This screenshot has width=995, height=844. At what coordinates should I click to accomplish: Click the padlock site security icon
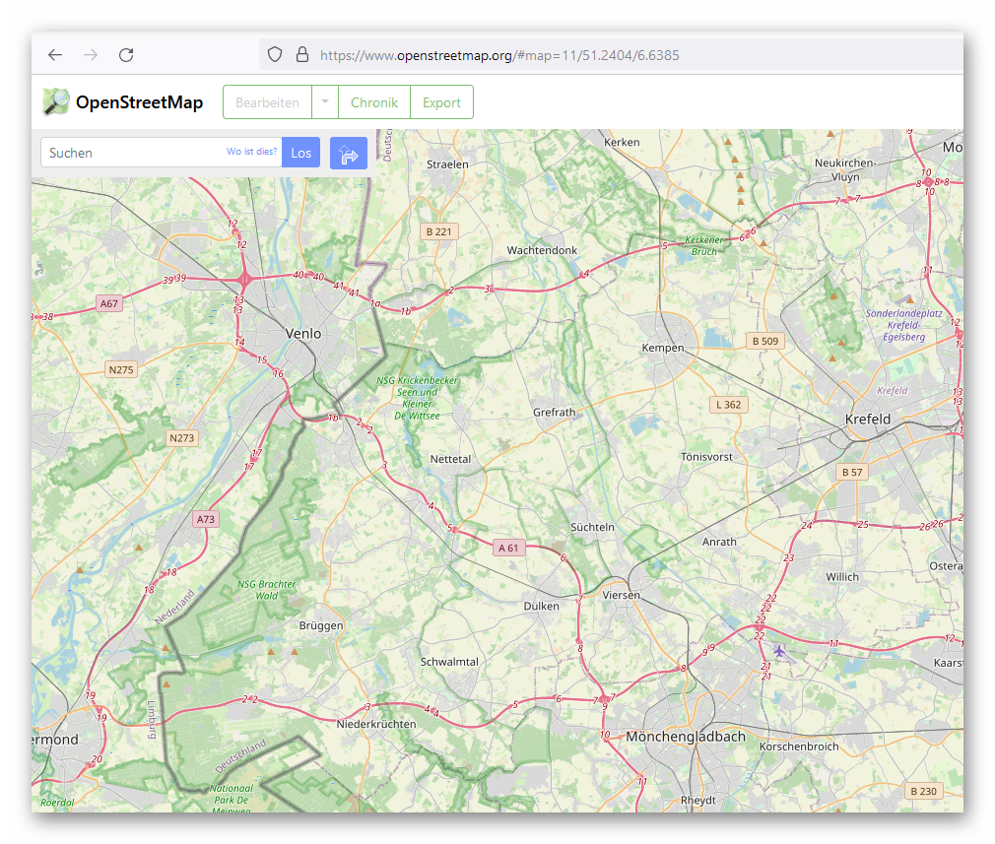(301, 54)
